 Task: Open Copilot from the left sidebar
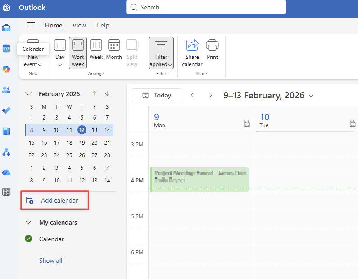6,69
